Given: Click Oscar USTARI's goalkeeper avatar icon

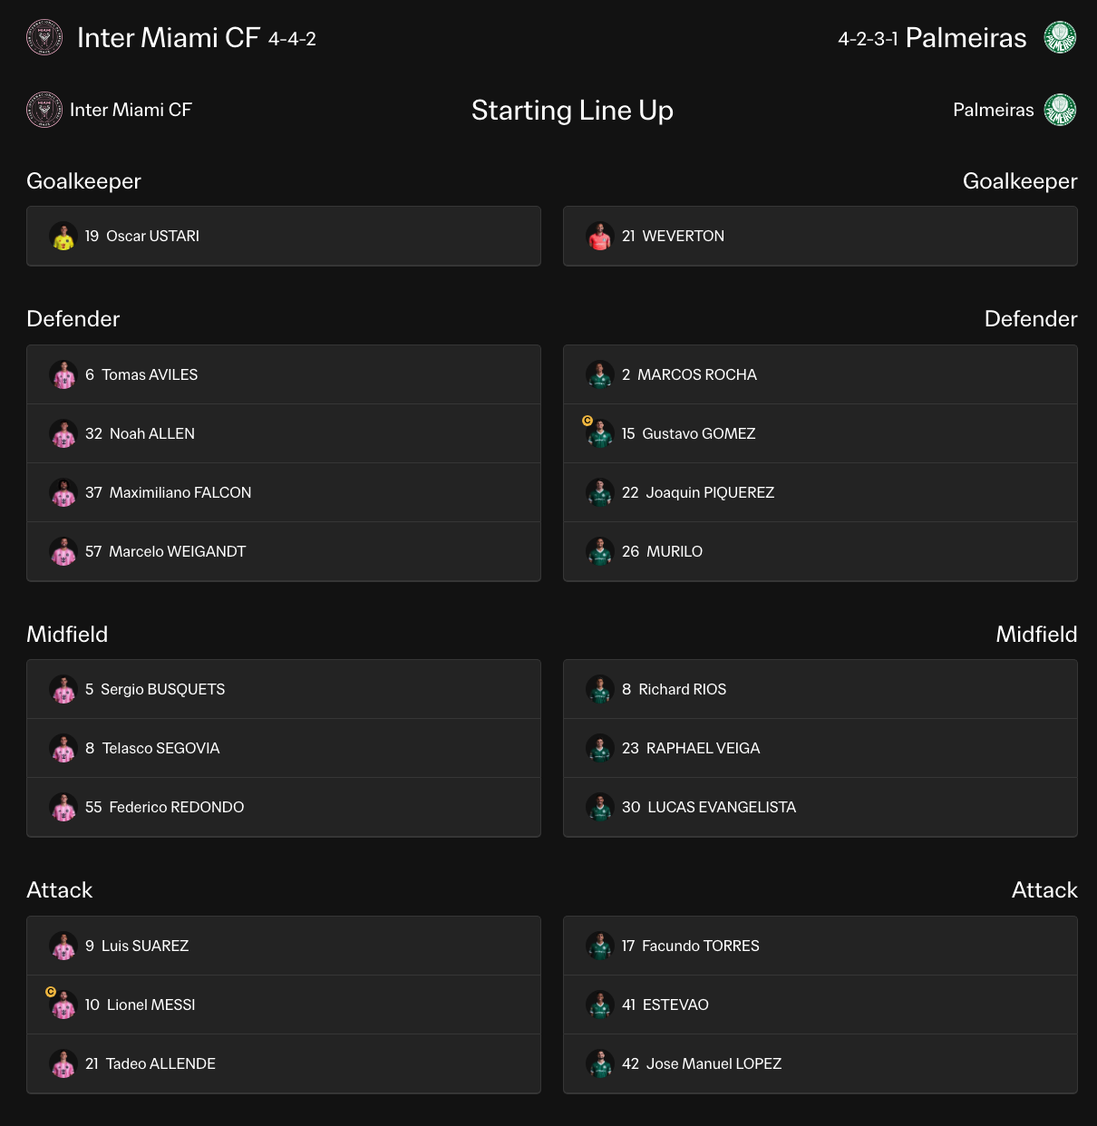Looking at the screenshot, I should (x=63, y=236).
